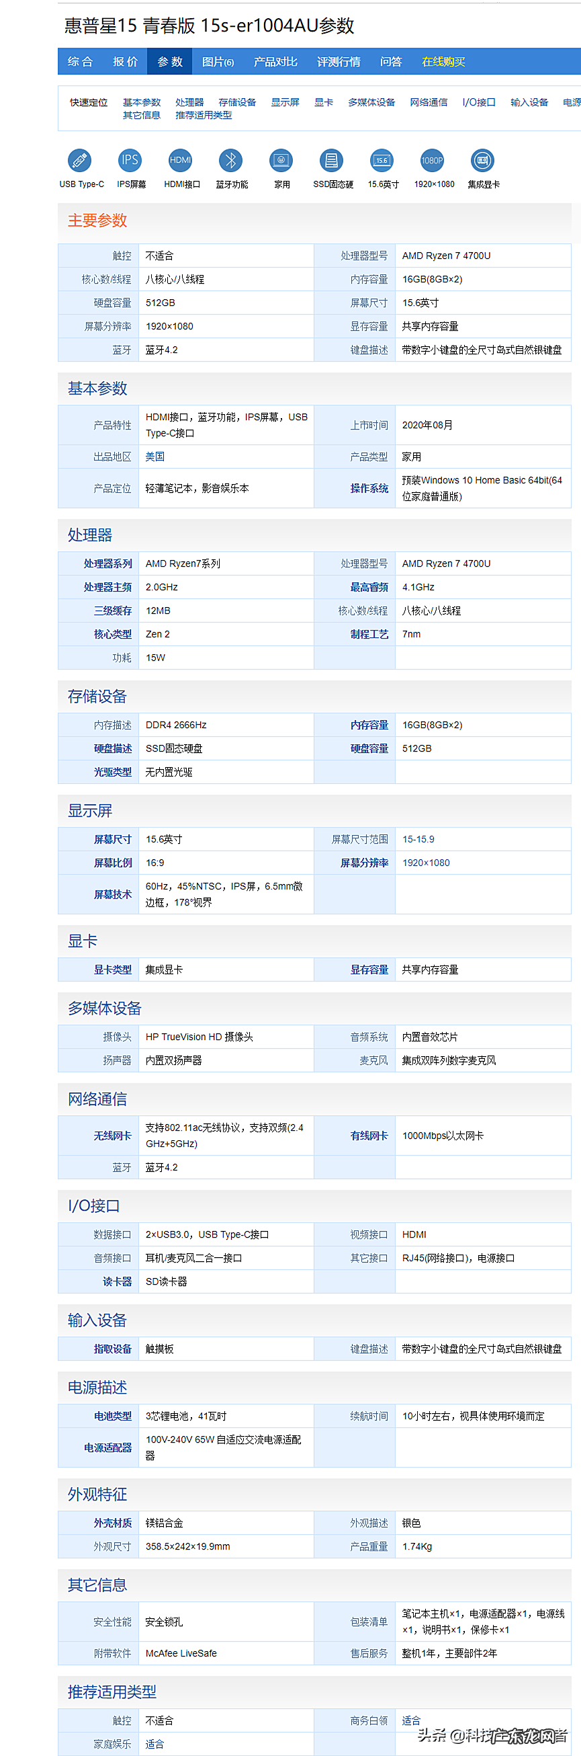Click the 主要参数 section heading
The image size is (581, 1756).
(x=97, y=221)
